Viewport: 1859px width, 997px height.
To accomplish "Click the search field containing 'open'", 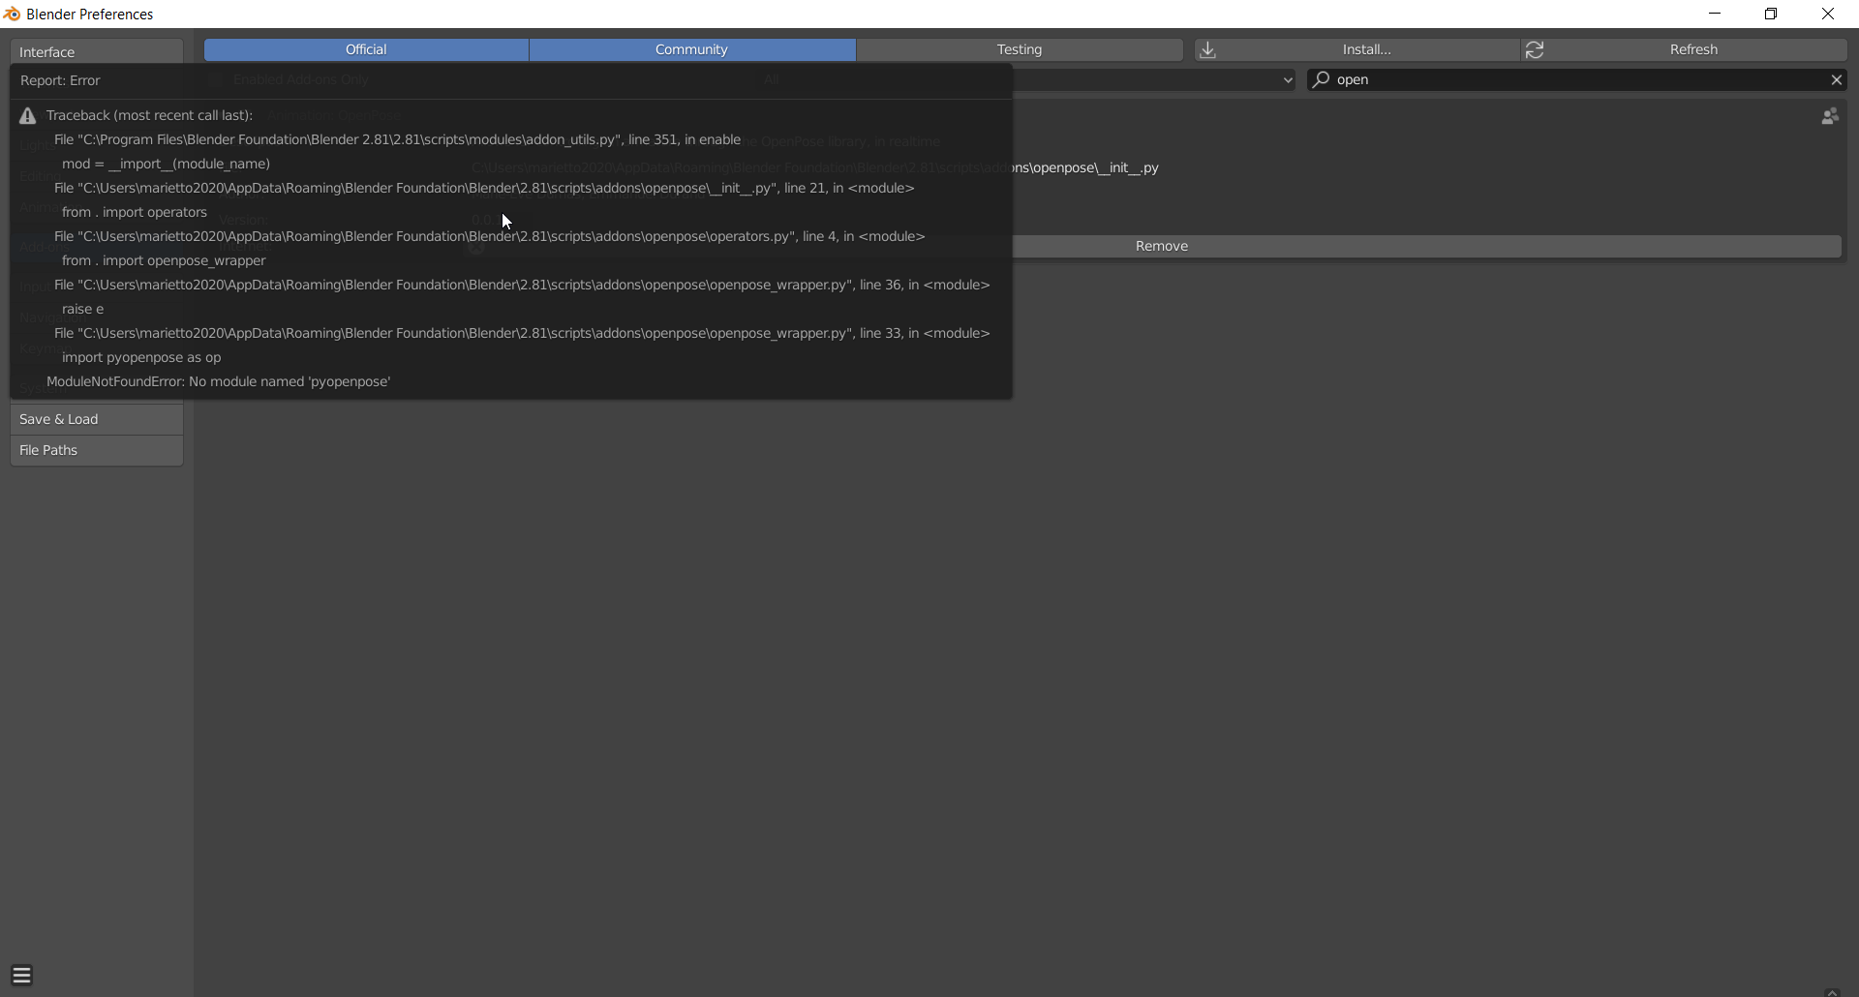I will [1576, 80].
